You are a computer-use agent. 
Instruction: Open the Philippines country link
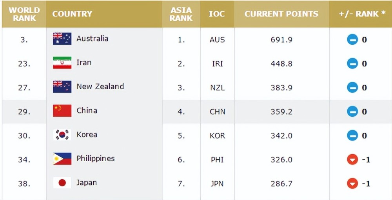coord(96,159)
